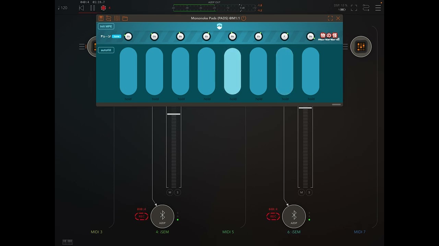Rewind transport to the start
The width and height of the screenshot is (439, 246).
(81, 8)
